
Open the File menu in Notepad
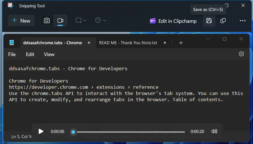point(12,54)
